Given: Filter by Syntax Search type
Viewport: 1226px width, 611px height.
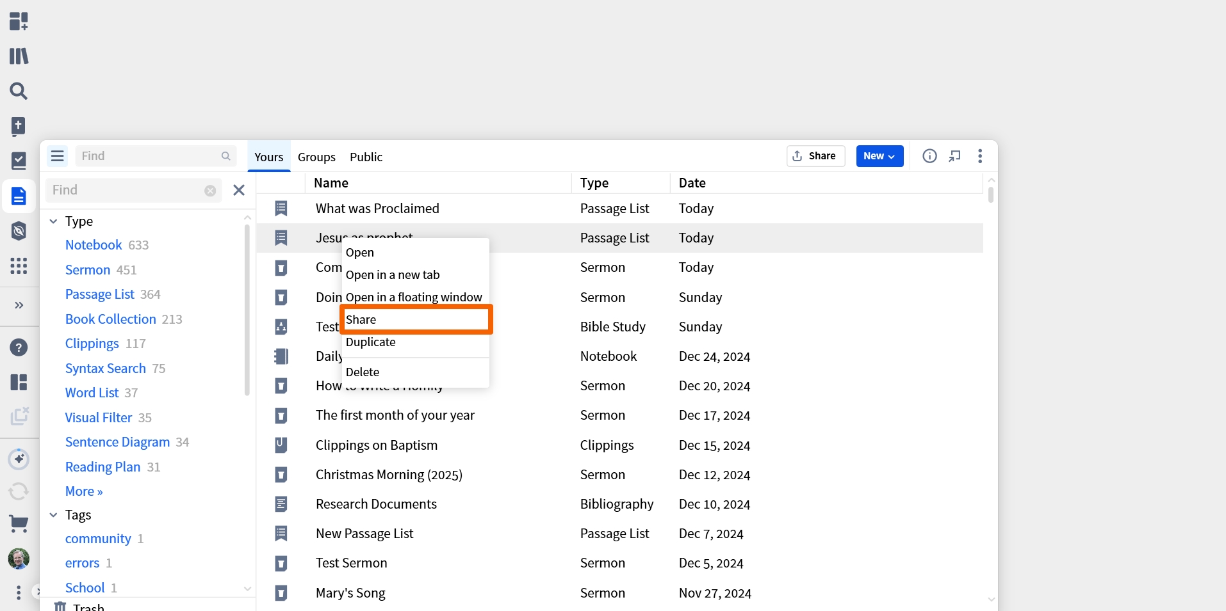Looking at the screenshot, I should [106, 369].
